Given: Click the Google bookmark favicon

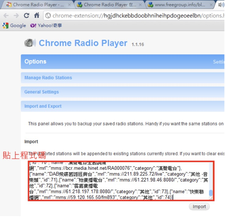Looking at the screenshot, I should pyautogui.click(x=5, y=26).
